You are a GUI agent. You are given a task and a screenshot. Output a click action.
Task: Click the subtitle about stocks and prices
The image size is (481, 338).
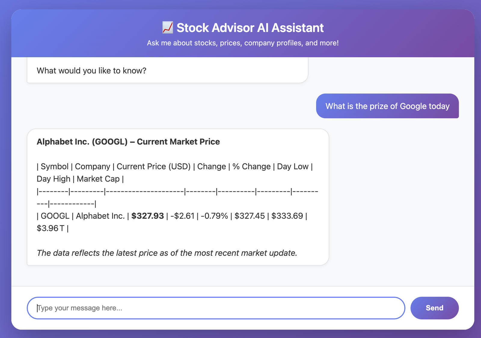click(243, 43)
